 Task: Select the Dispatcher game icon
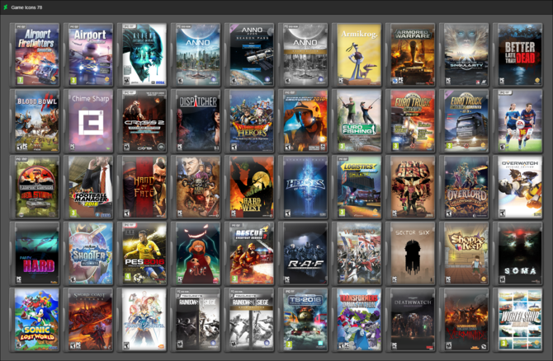click(x=196, y=121)
